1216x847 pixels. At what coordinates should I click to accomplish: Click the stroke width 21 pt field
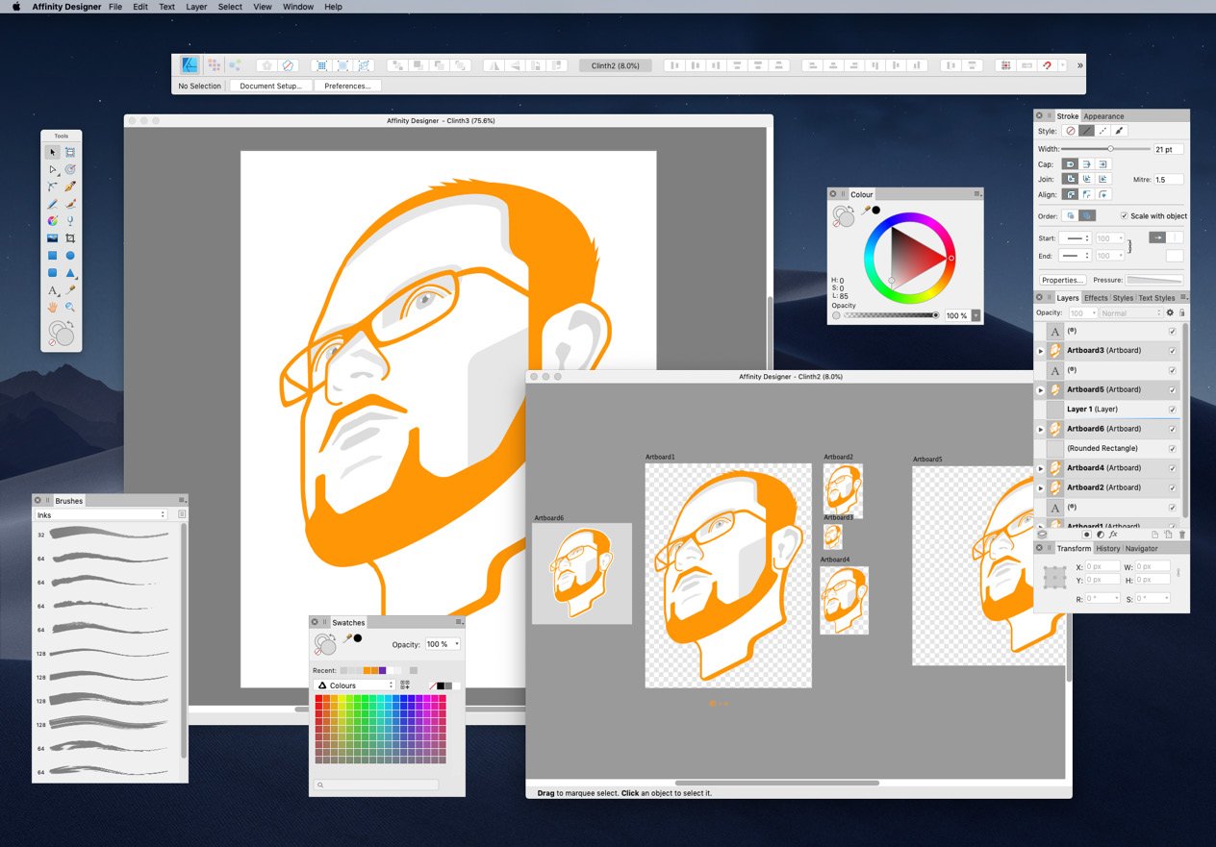1169,149
